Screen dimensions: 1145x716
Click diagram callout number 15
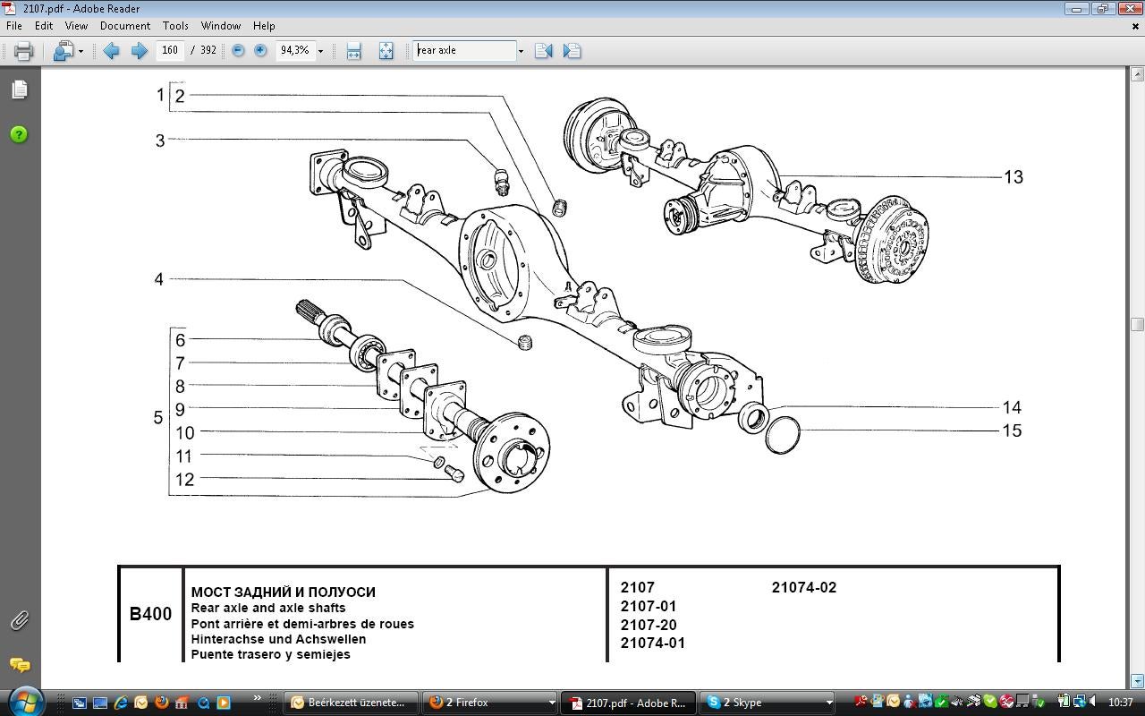[1012, 430]
